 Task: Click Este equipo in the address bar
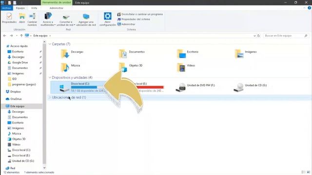click(x=40, y=35)
